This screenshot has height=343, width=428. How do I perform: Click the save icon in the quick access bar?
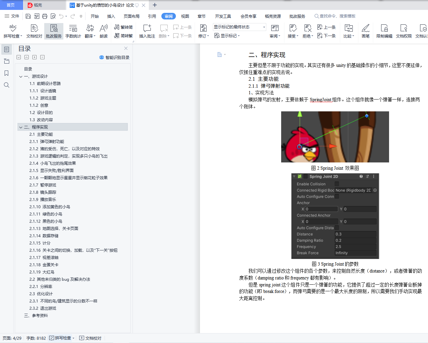pos(28,16)
